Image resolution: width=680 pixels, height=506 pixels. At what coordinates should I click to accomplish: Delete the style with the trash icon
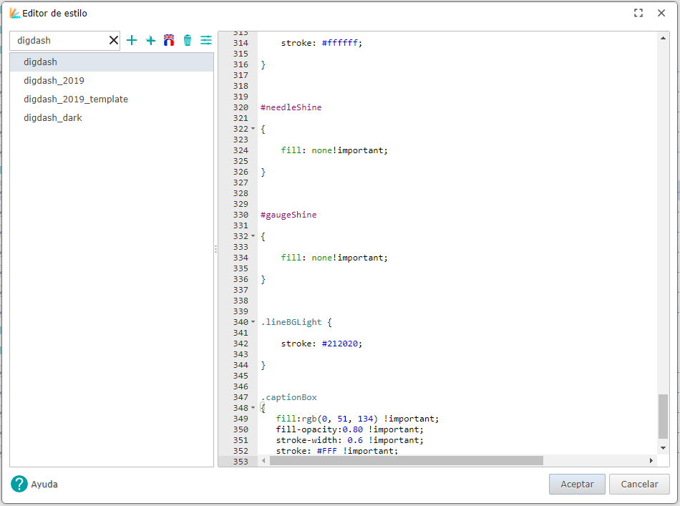(188, 40)
